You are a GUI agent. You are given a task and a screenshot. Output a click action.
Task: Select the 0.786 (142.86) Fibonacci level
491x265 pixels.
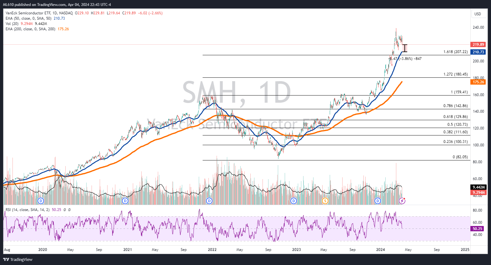coord(456,106)
